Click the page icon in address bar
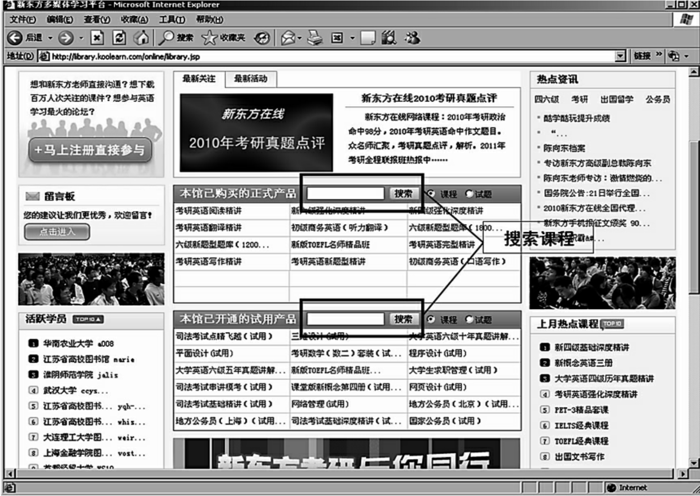The width and height of the screenshot is (700, 496). [x=44, y=56]
